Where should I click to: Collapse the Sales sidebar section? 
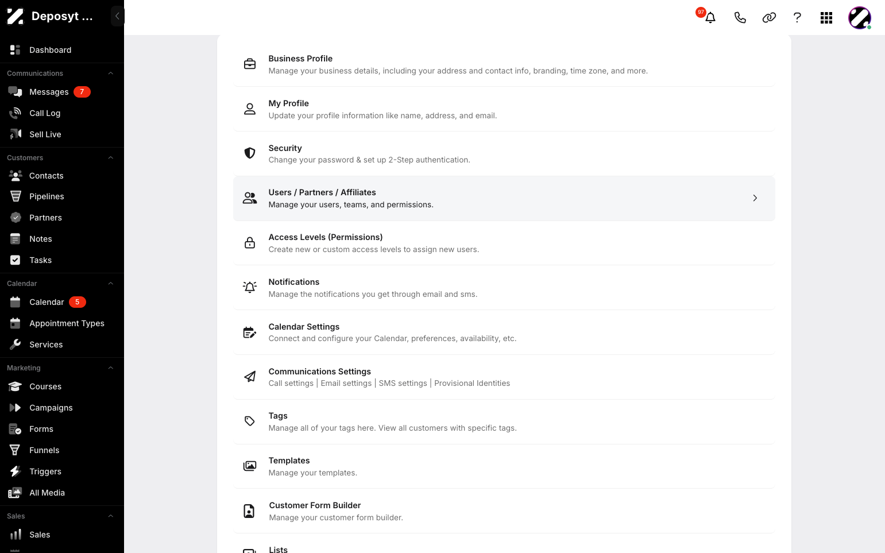111,516
